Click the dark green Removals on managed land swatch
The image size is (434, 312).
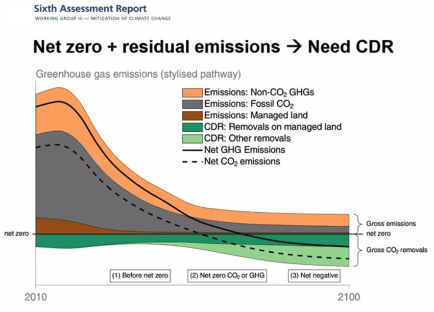point(192,127)
